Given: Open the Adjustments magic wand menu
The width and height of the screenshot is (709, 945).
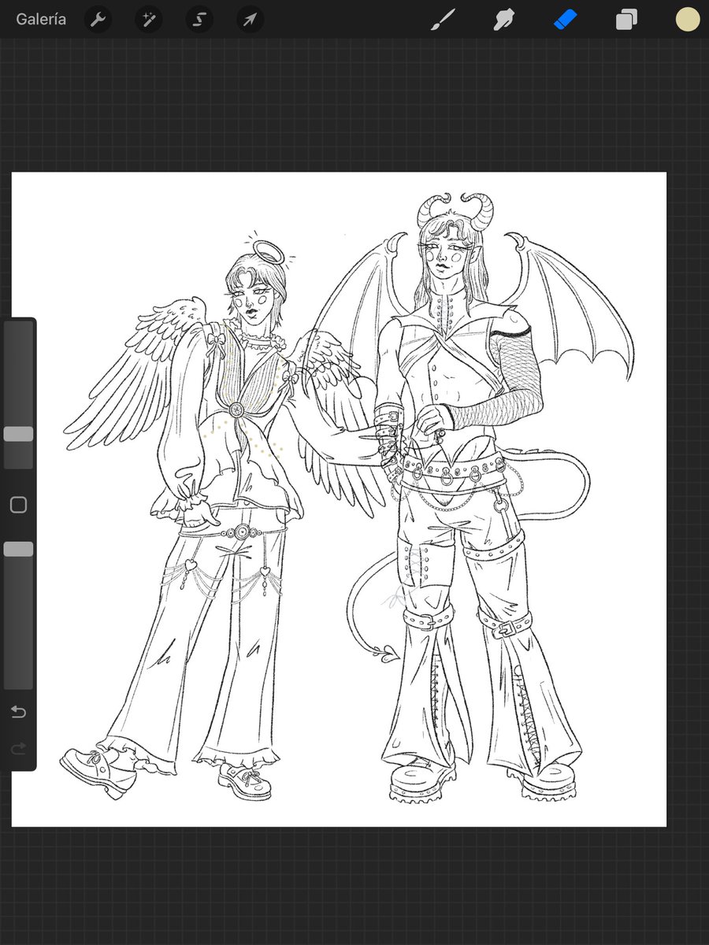Looking at the screenshot, I should pyautogui.click(x=148, y=19).
